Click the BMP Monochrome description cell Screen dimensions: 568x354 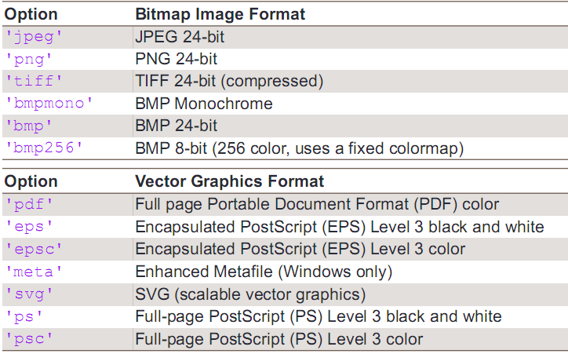204,104
